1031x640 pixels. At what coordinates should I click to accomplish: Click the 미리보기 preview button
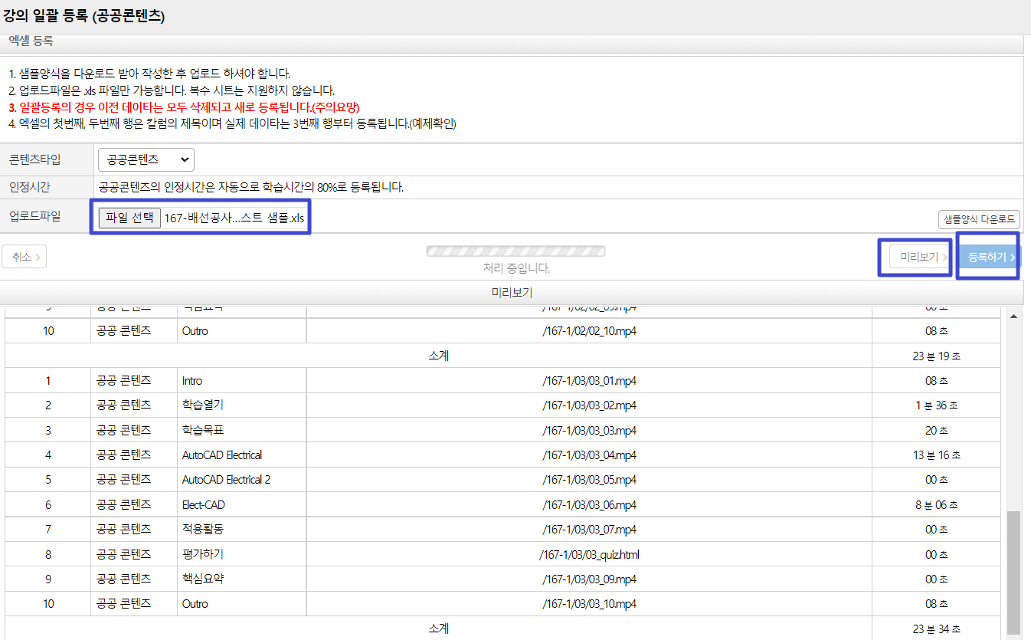918,257
